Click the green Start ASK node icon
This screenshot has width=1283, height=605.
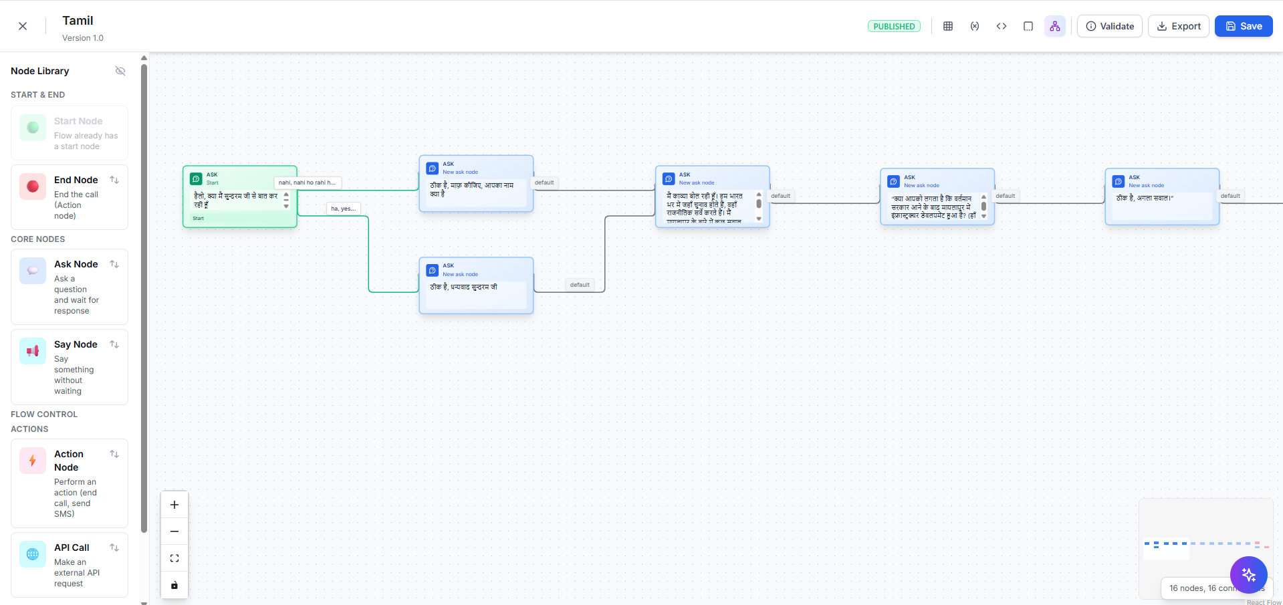tap(196, 178)
